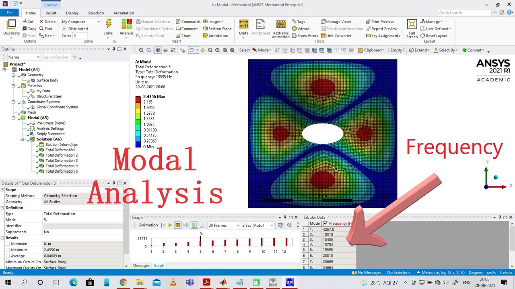Insert an Annotation
This screenshot has width=515, height=289.
[216, 36]
